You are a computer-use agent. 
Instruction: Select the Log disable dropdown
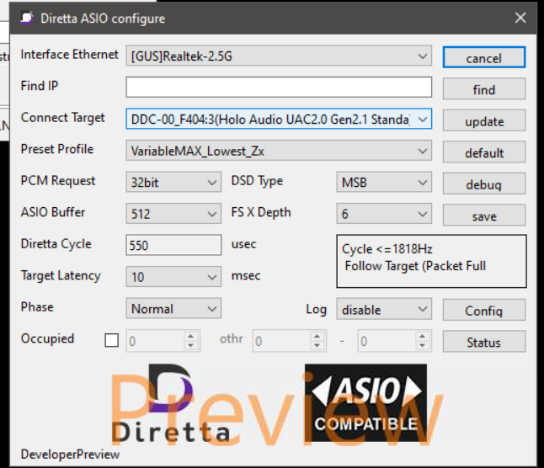(x=384, y=310)
